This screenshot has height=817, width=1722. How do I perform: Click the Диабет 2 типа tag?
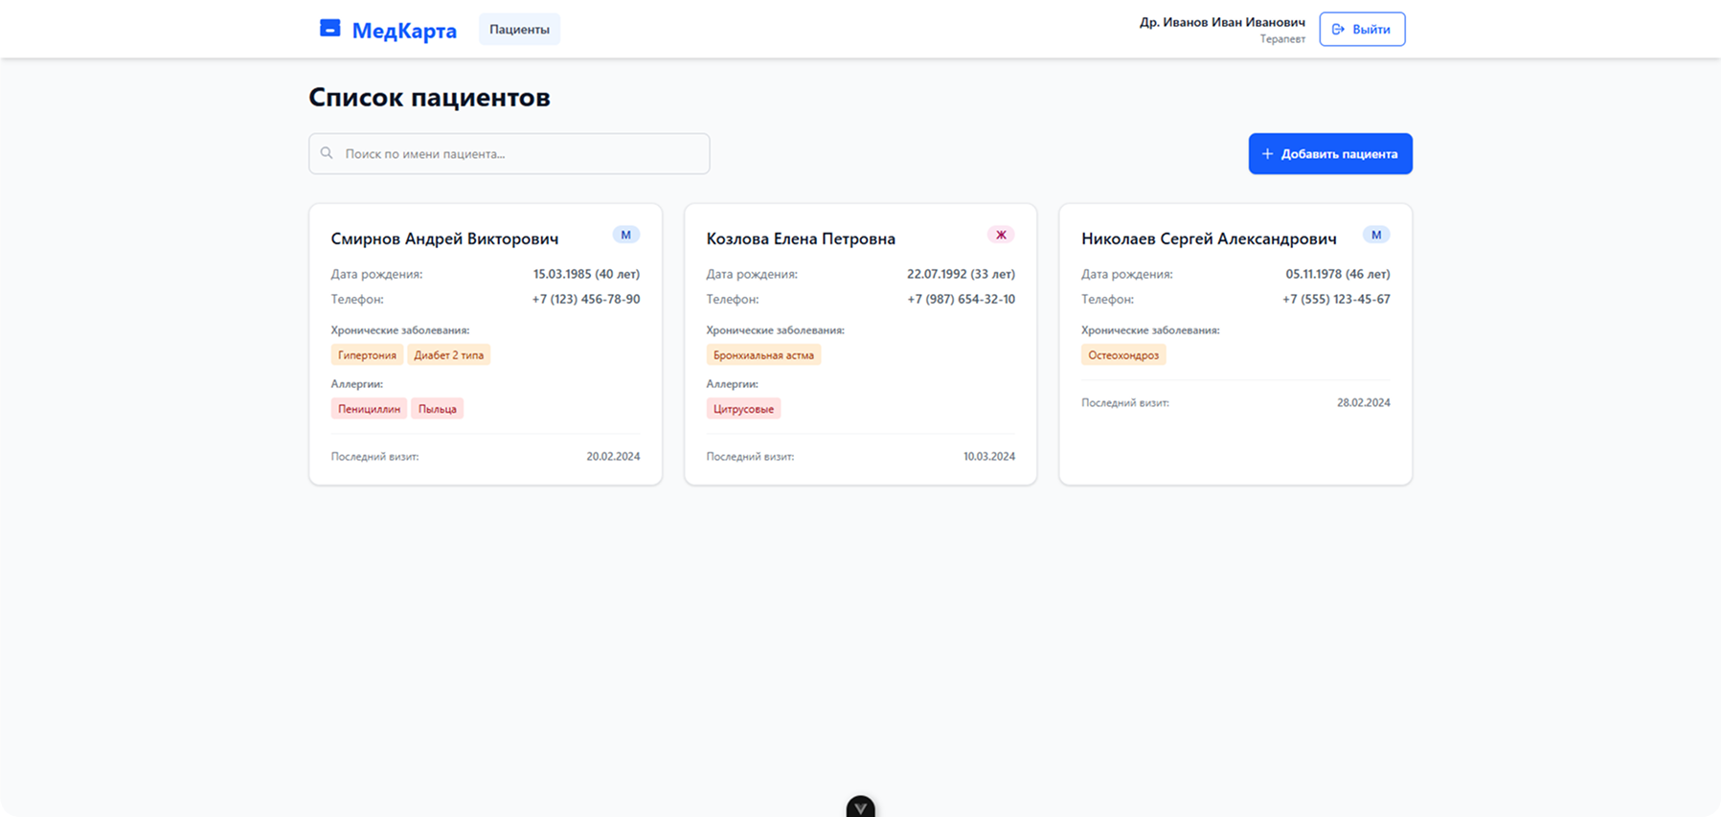[448, 355]
